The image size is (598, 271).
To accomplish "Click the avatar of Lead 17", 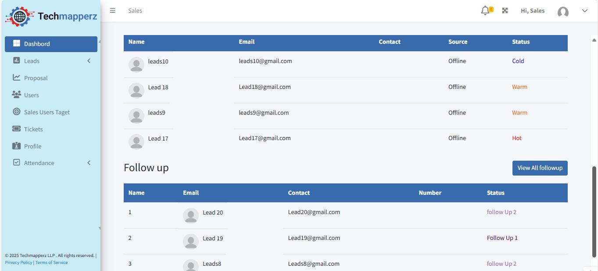I will click(136, 142).
